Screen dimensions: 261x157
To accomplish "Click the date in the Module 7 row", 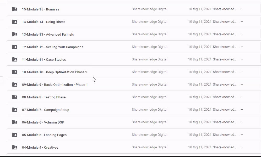I will 200,110.
